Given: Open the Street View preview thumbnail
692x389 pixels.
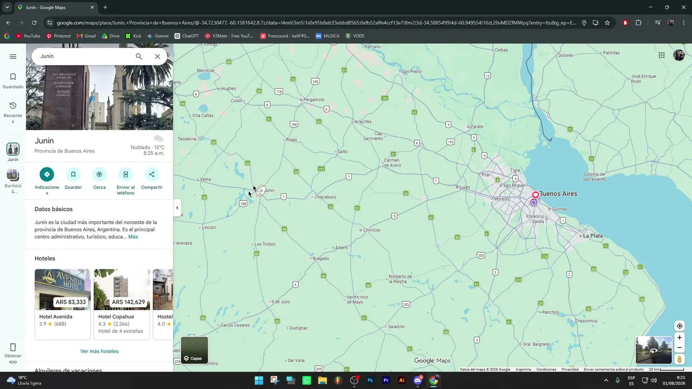Looking at the screenshot, I should point(654,350).
